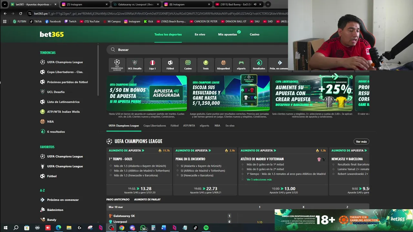Select the Básquetbol shortcut icon
The image size is (413, 232).
[223, 65]
